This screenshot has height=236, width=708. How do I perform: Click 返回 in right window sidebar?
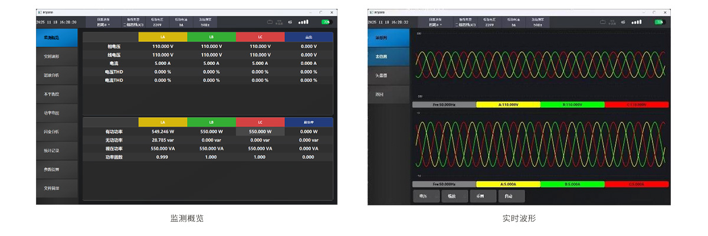coord(388,94)
